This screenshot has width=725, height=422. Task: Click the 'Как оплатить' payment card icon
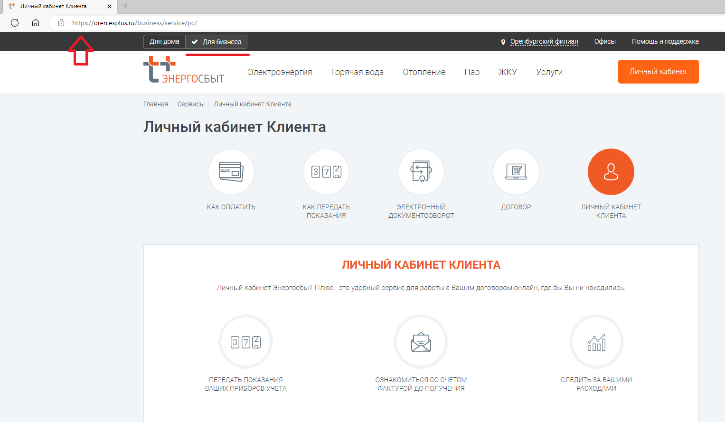[231, 172]
